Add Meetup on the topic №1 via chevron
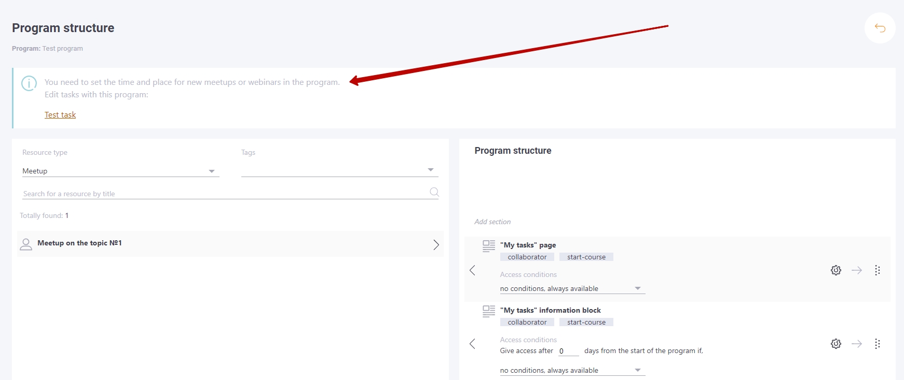Screen dimensions: 904x380 (436, 245)
